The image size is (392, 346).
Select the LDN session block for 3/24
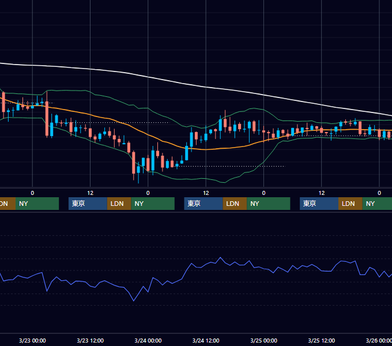pos(235,204)
